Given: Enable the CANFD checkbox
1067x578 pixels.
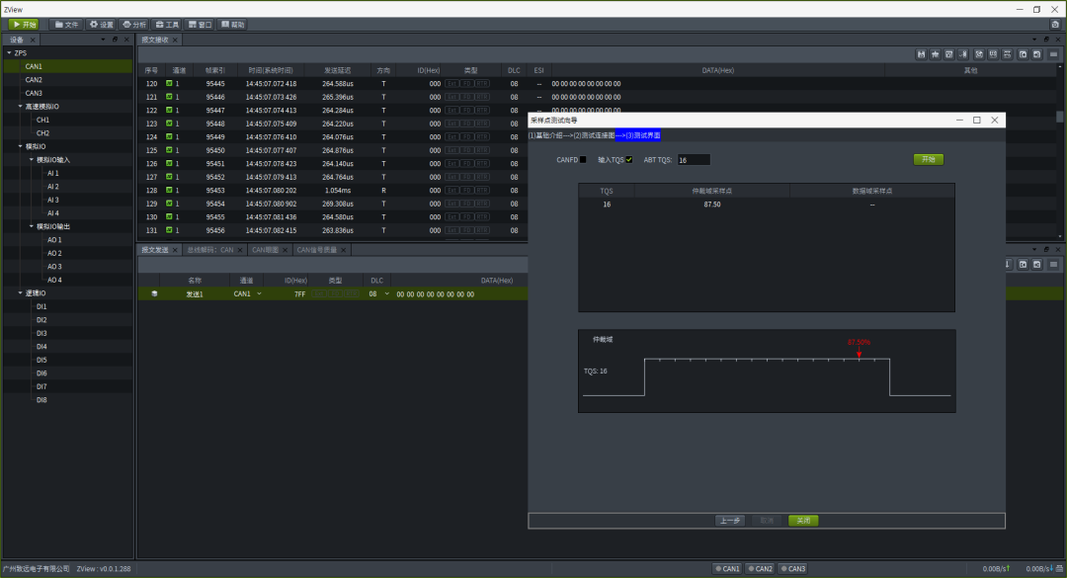Looking at the screenshot, I should (x=583, y=159).
